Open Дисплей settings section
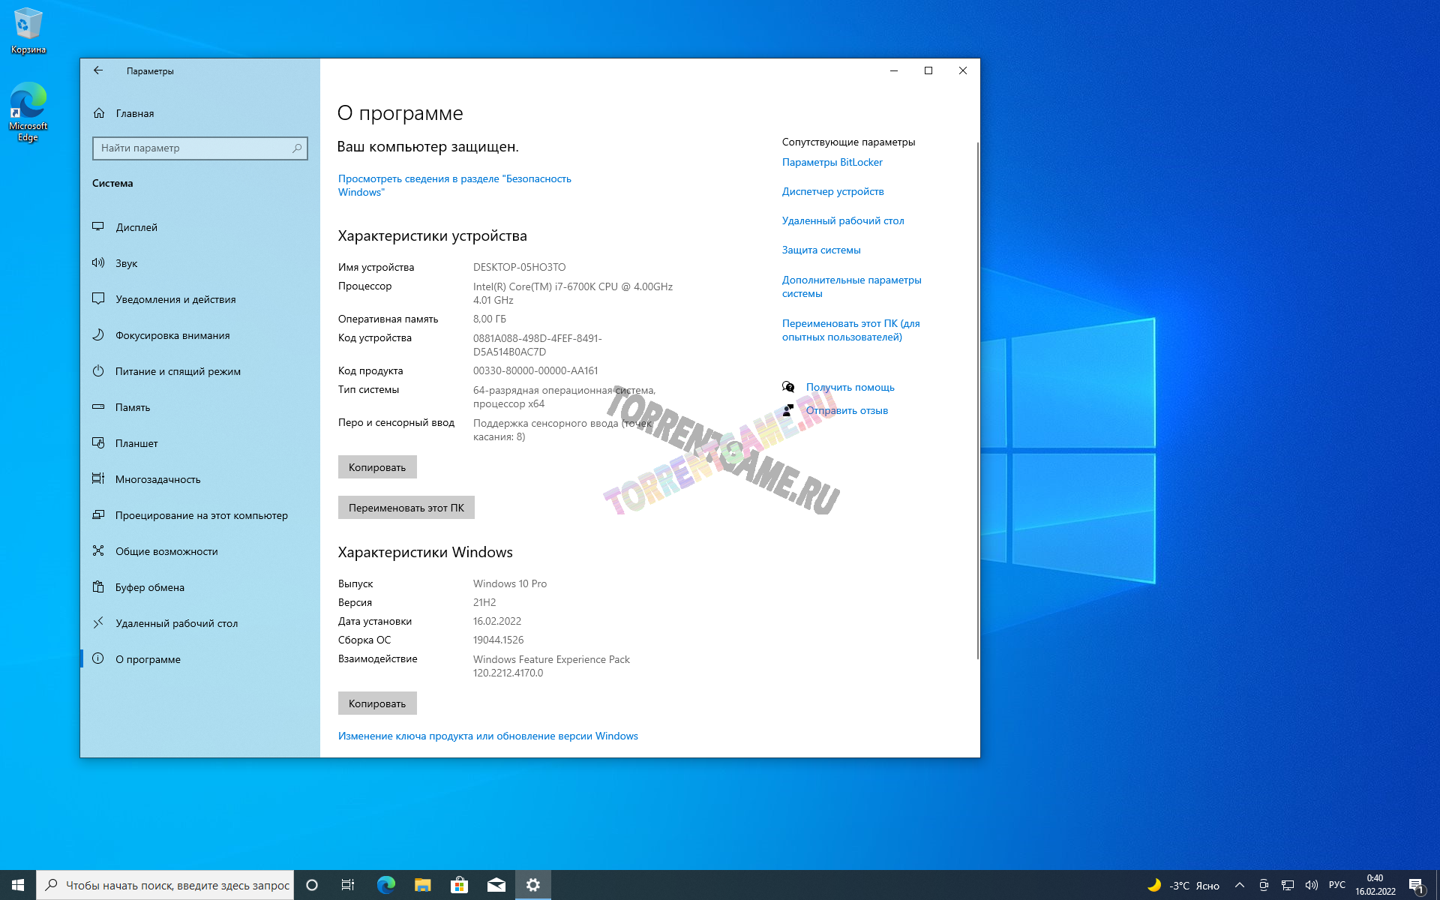 pyautogui.click(x=136, y=227)
